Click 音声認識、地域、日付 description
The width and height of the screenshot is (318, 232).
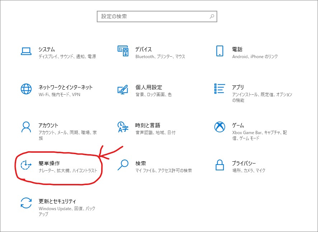(155, 133)
